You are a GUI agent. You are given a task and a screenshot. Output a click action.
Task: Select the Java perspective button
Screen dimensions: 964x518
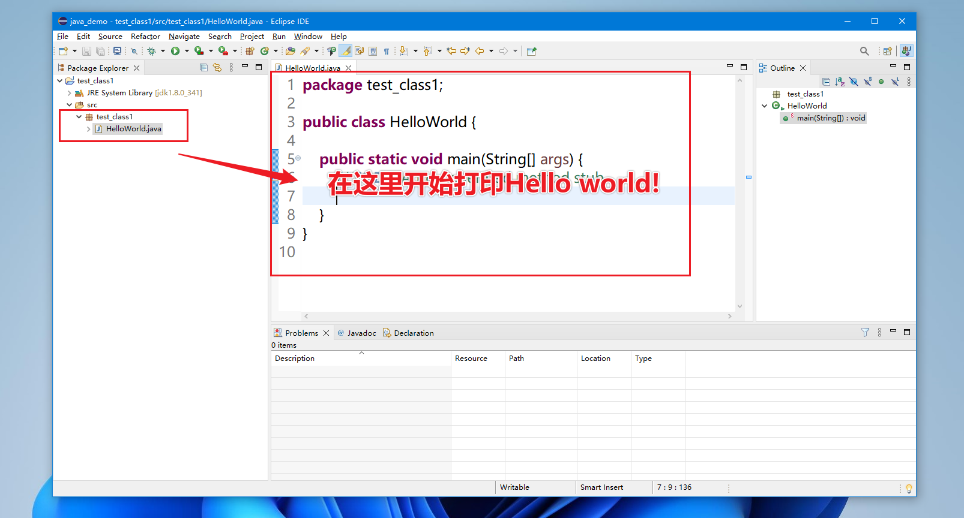click(x=906, y=51)
